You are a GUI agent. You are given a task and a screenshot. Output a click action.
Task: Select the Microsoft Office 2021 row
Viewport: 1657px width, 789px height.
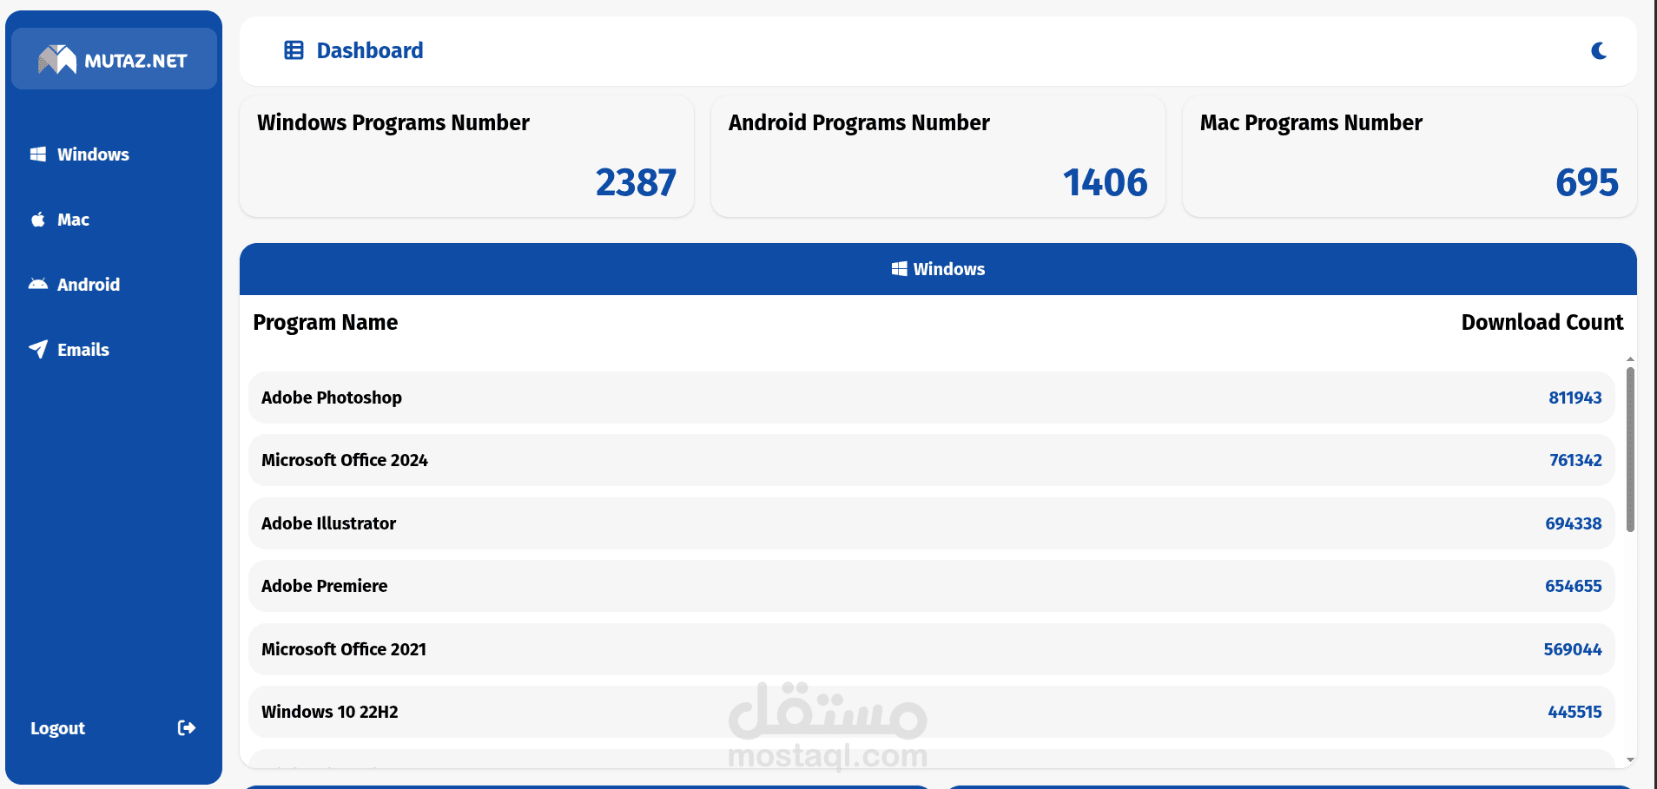pos(931,649)
